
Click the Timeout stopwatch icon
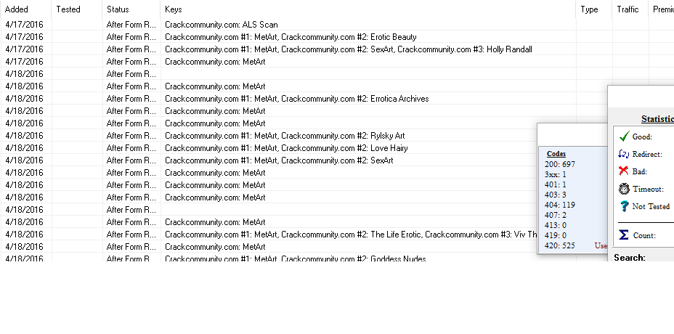(623, 188)
